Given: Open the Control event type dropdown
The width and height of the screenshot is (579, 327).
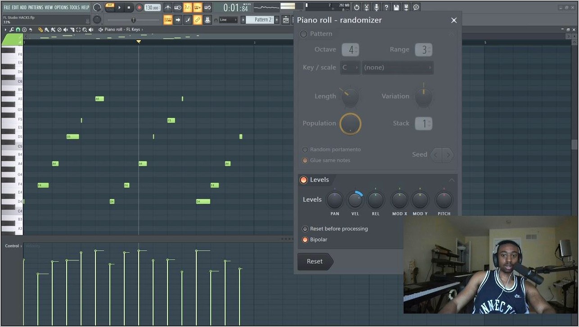Looking at the screenshot, I should [14, 246].
